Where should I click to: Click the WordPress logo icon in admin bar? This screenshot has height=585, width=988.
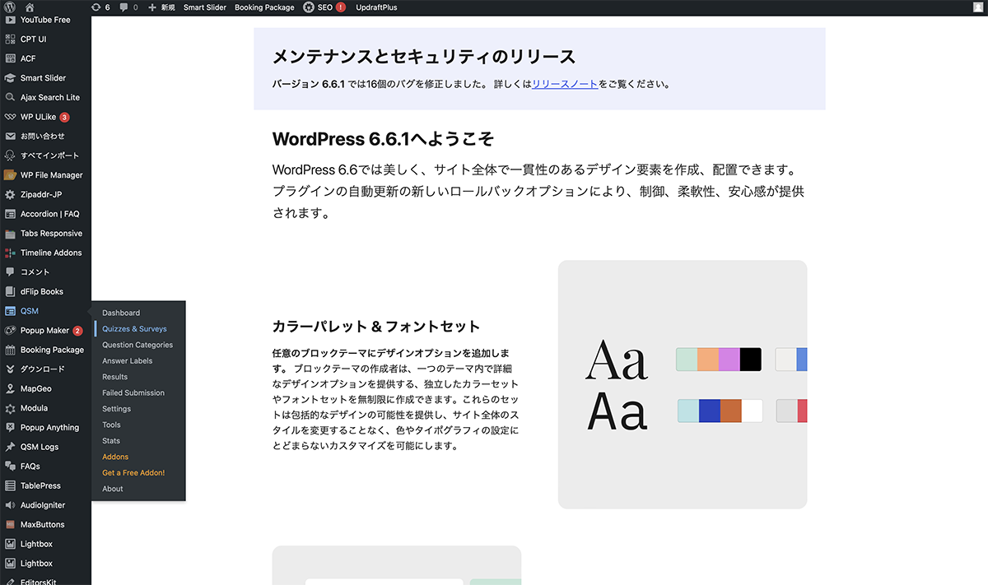10,7
